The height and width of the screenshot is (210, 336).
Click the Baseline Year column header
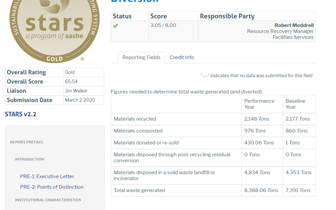point(297,104)
